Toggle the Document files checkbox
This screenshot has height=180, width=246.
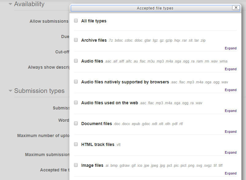click(76, 123)
